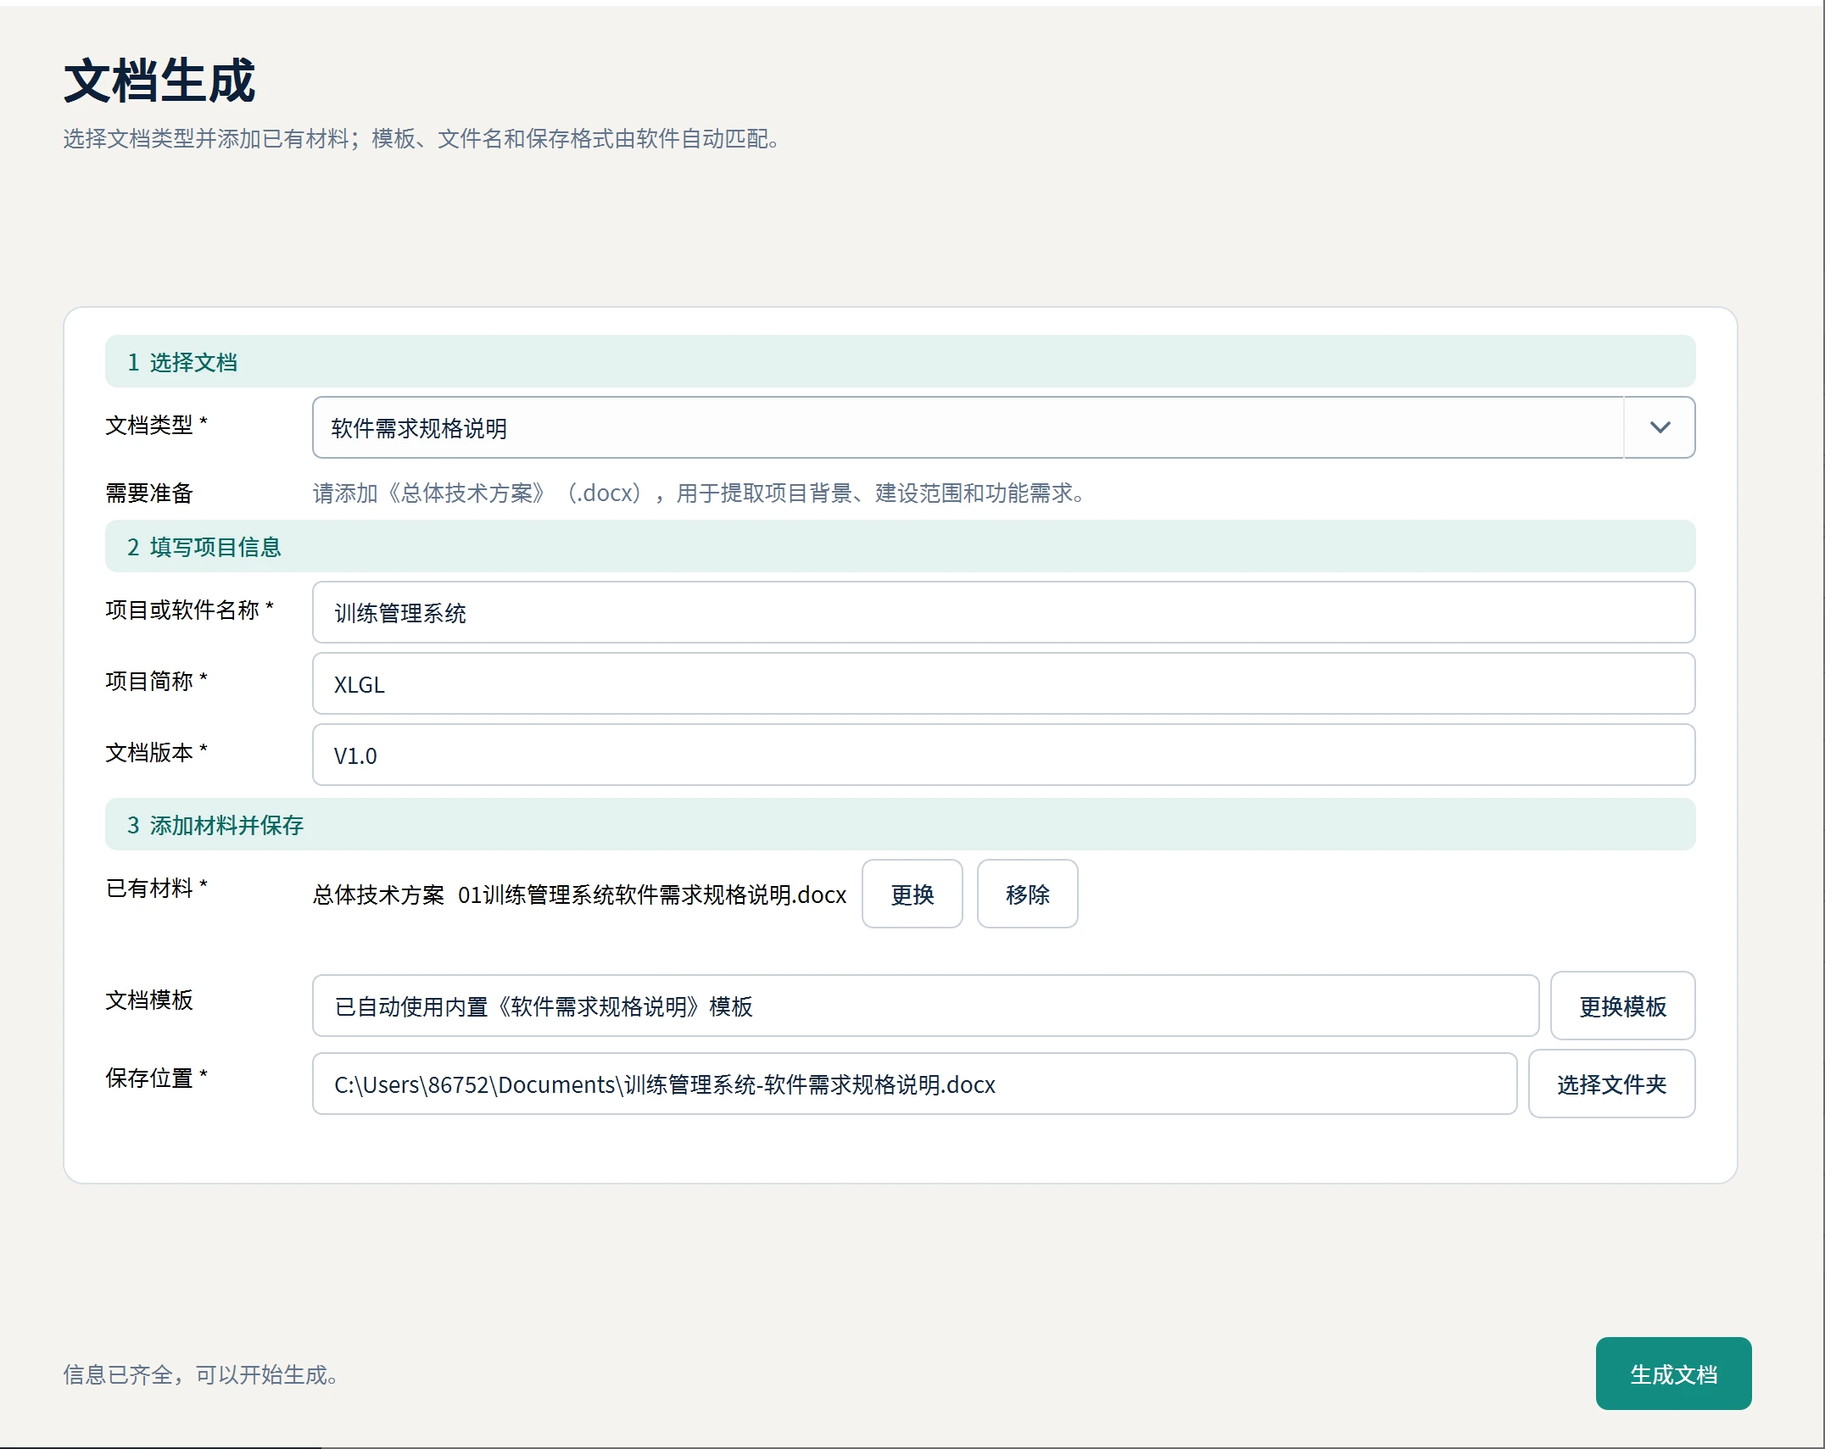Click the 保存位置 path field
The width and height of the screenshot is (1825, 1449).
point(914,1084)
